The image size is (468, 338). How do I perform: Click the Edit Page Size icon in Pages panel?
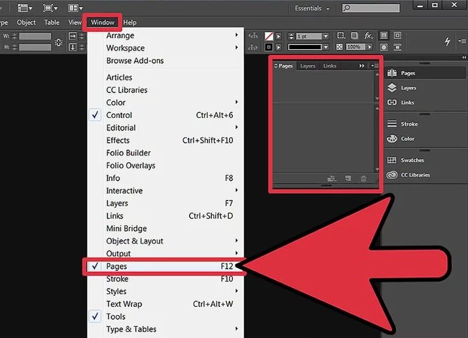click(331, 178)
